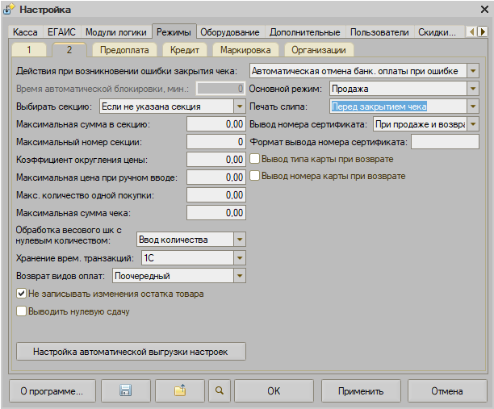Click the folder export settings icon
The height and width of the screenshot is (409, 494).
pyautogui.click(x=179, y=391)
